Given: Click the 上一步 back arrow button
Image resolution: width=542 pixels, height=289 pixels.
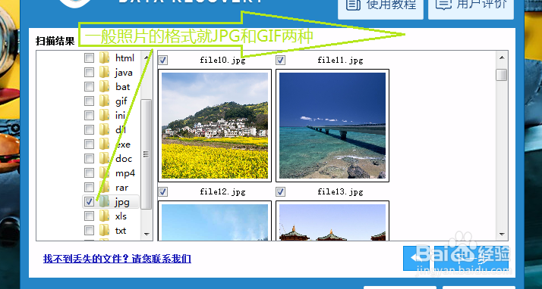Looking at the screenshot, I should tap(416, 258).
